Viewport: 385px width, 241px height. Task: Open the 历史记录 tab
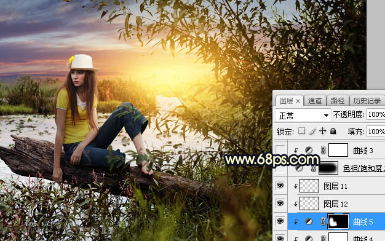(x=367, y=101)
